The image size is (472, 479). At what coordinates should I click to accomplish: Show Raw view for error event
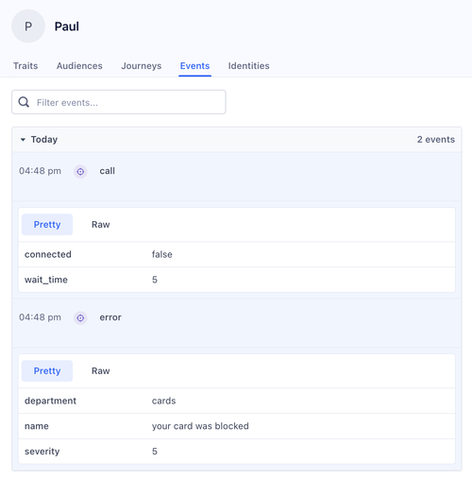(x=101, y=371)
